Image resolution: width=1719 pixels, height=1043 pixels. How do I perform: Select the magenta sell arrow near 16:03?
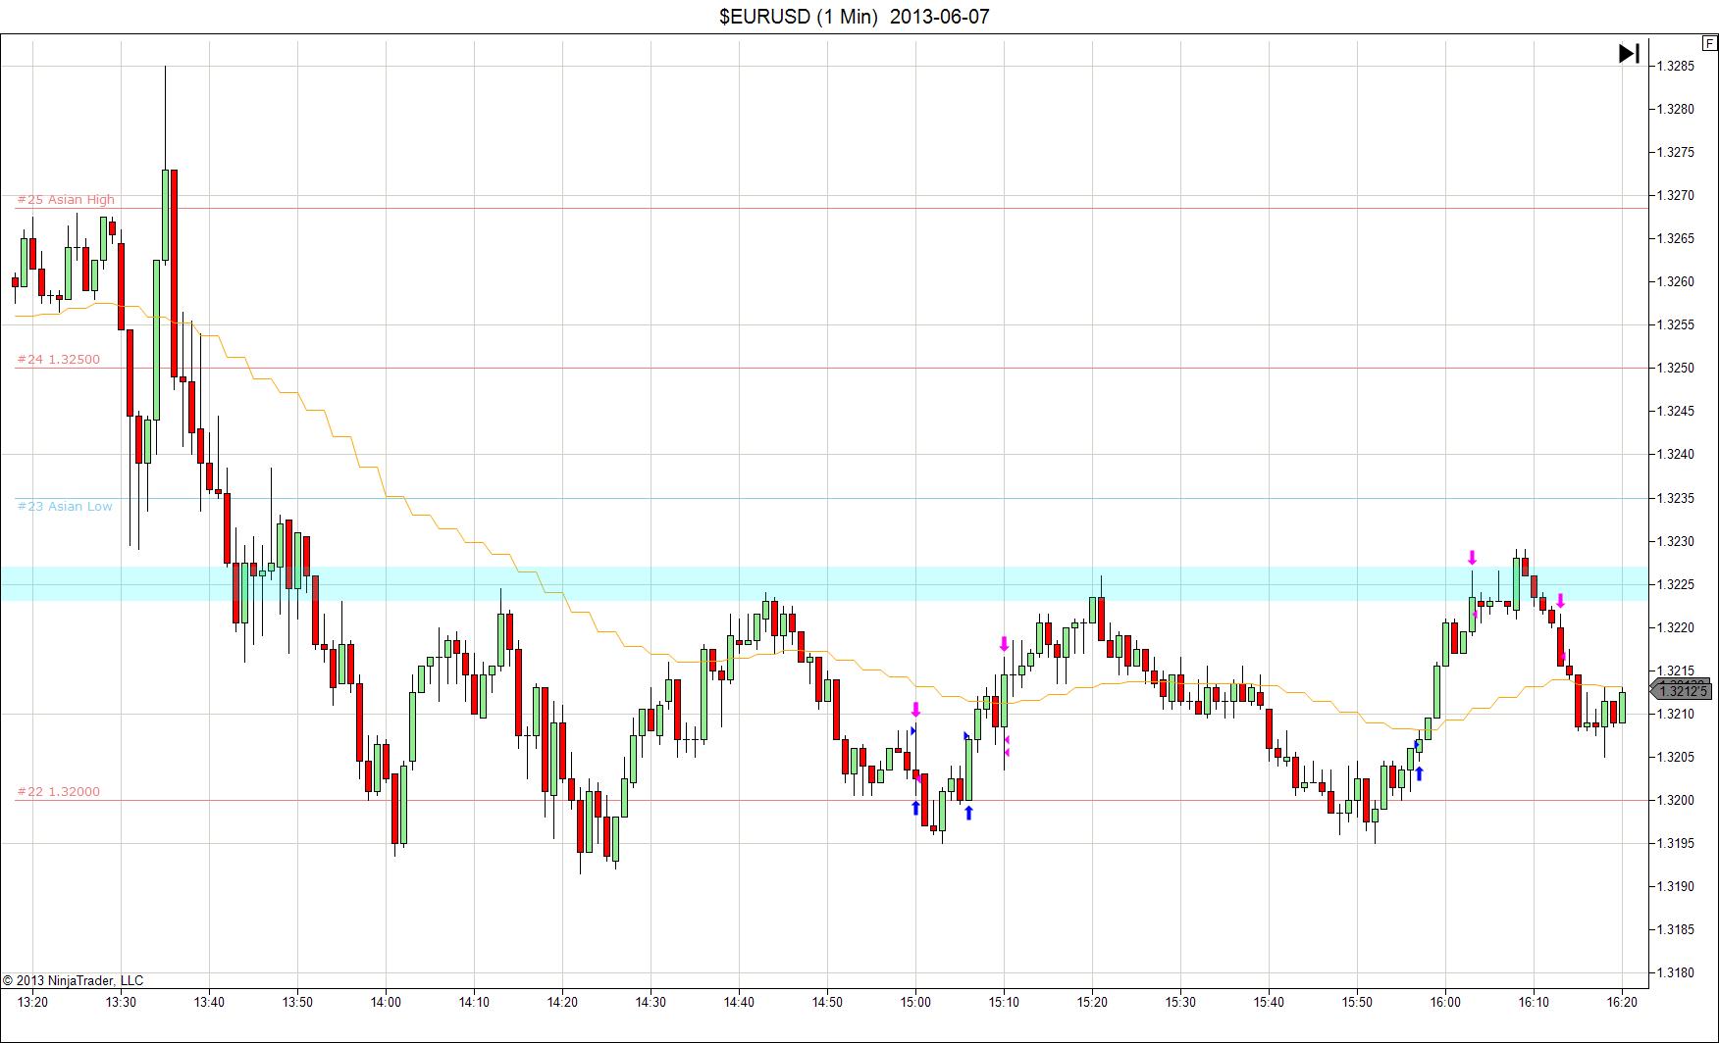[1472, 558]
